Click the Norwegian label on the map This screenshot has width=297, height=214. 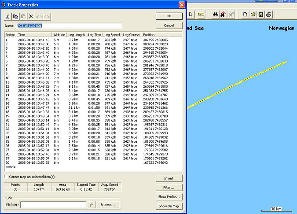tap(282, 28)
